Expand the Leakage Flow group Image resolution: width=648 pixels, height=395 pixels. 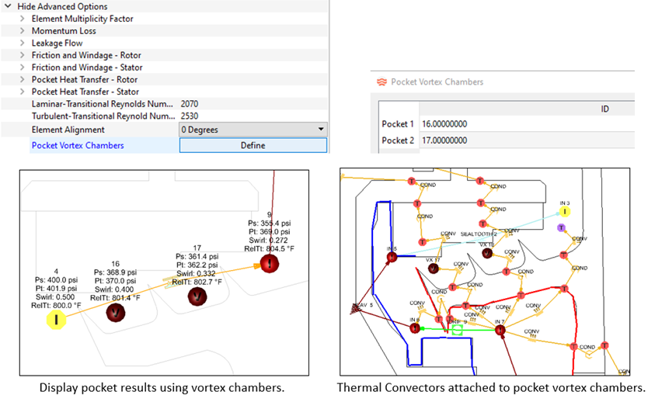(x=23, y=43)
